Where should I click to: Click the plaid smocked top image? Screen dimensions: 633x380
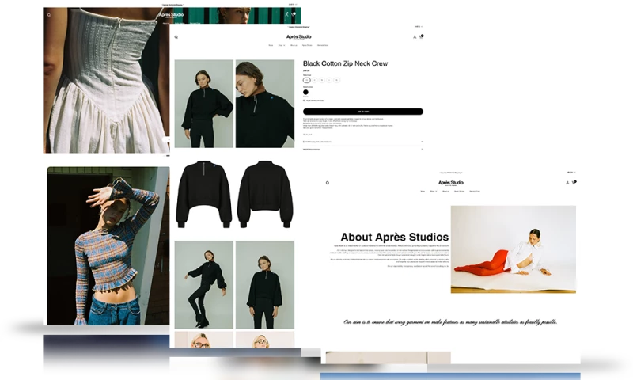click(108, 246)
